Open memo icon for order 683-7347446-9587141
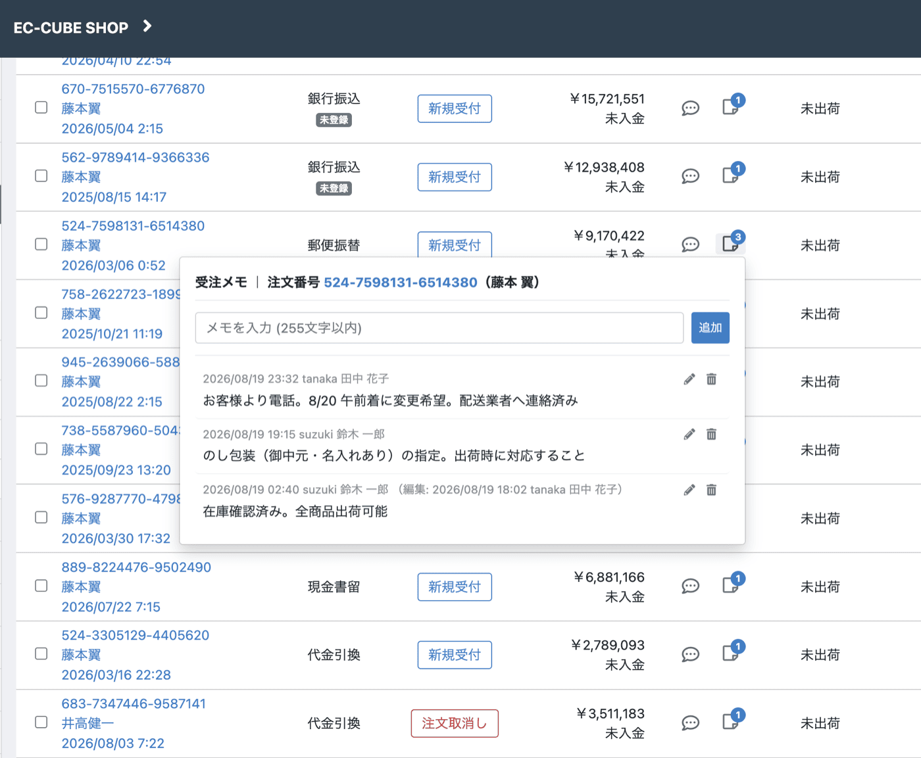Image resolution: width=921 pixels, height=758 pixels. (732, 721)
